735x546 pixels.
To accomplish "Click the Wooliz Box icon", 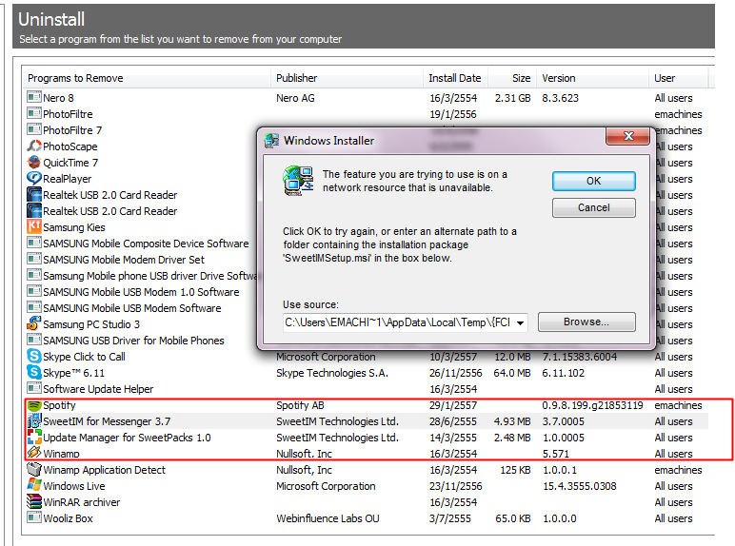I will [33, 517].
